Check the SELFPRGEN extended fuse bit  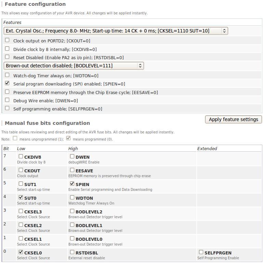pos(201,252)
